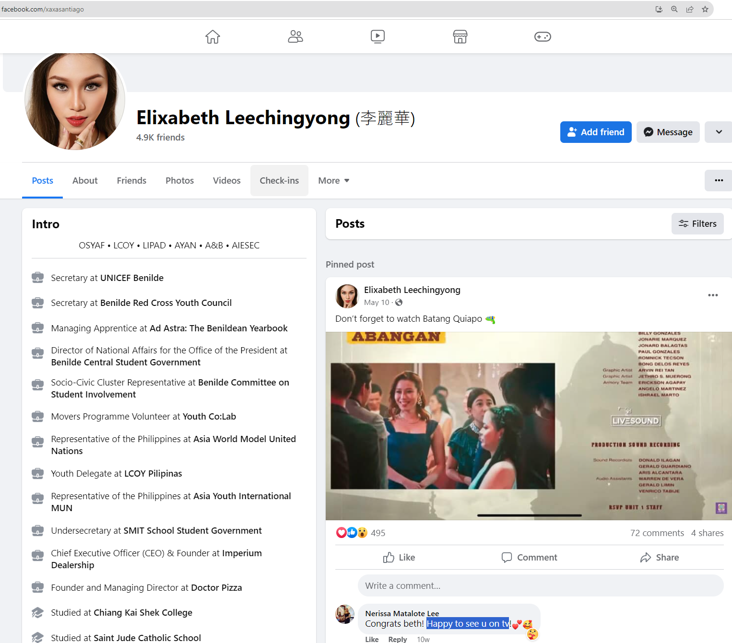Go to the Facebook Home icon
This screenshot has height=643, width=732.
pos(213,36)
